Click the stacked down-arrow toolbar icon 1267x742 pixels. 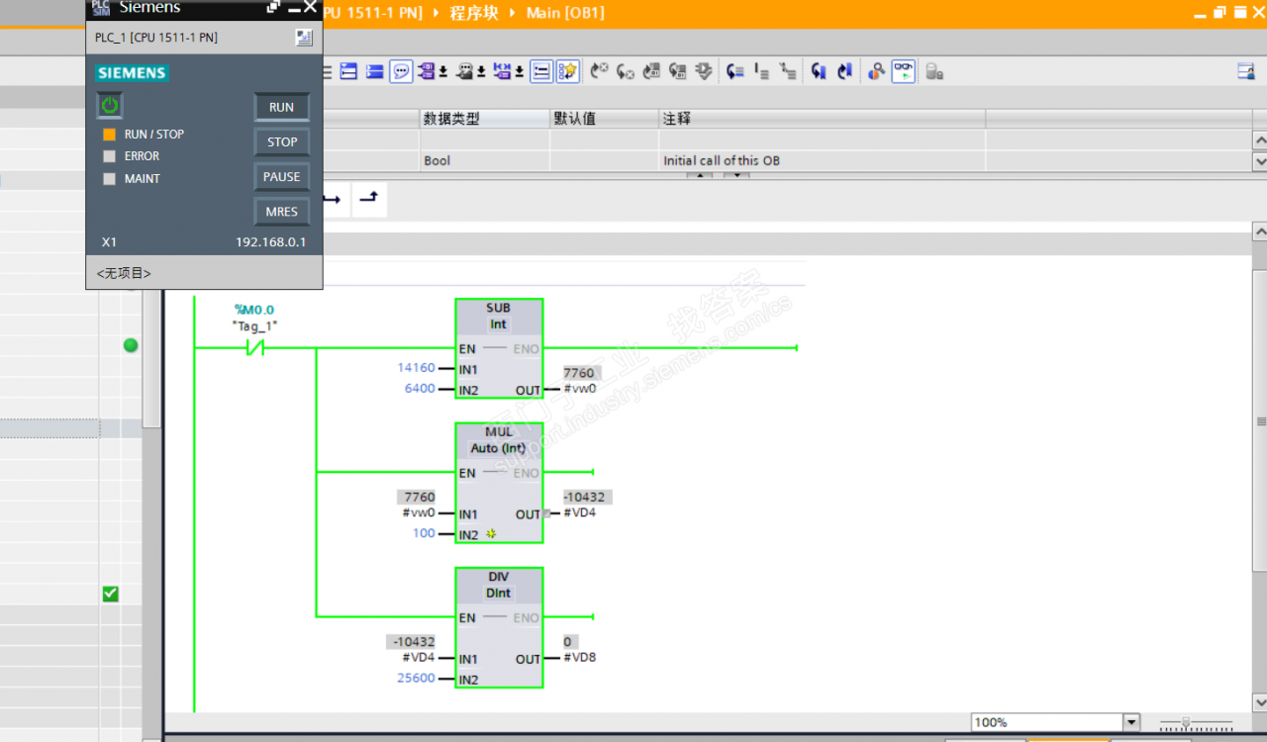(703, 71)
